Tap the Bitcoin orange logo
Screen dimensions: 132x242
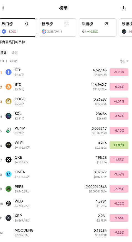tap(9, 87)
